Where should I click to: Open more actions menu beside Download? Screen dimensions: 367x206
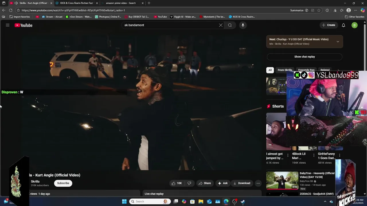click(258, 183)
